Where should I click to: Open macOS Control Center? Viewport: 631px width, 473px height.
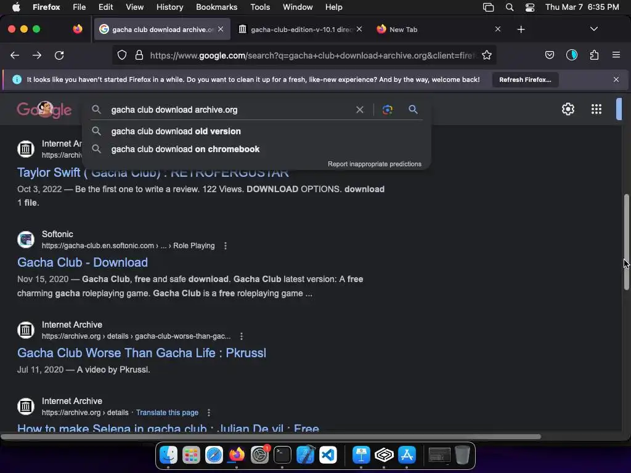click(x=530, y=7)
